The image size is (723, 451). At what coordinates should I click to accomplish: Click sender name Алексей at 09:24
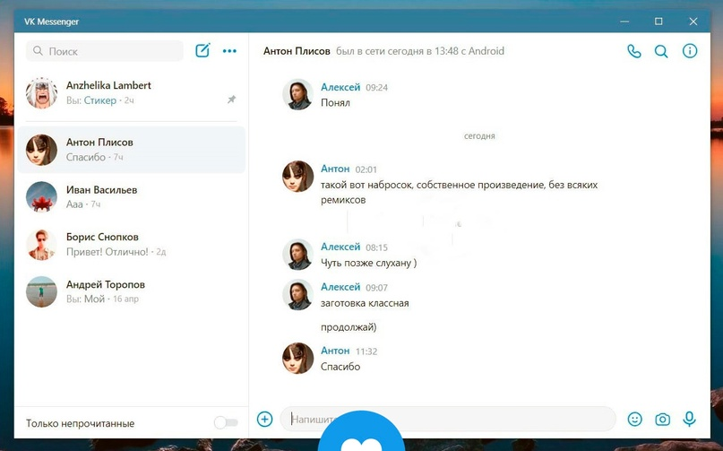(x=340, y=87)
